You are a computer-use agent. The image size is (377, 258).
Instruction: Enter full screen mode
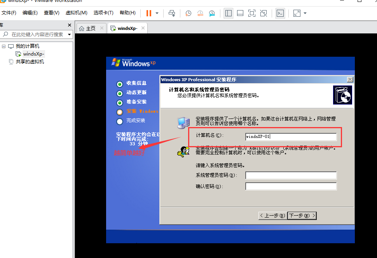click(252, 13)
